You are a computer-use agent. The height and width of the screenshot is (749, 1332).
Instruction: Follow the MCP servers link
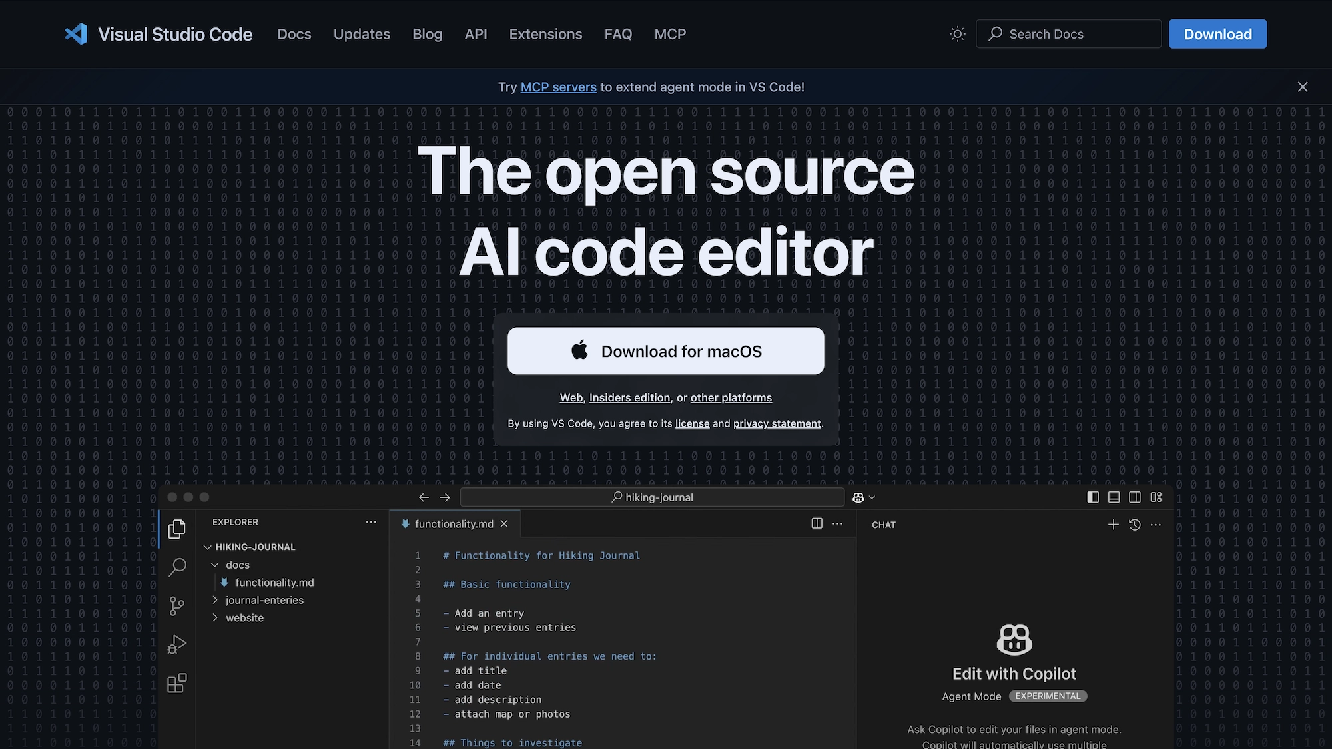[x=558, y=87]
